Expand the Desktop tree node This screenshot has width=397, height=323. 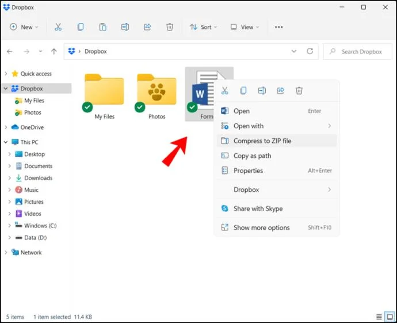click(10, 154)
